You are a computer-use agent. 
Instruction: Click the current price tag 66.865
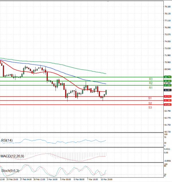tap(167, 90)
